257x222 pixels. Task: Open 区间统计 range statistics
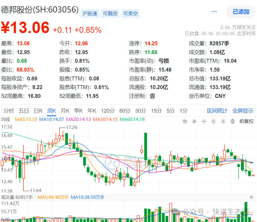coord(217,111)
